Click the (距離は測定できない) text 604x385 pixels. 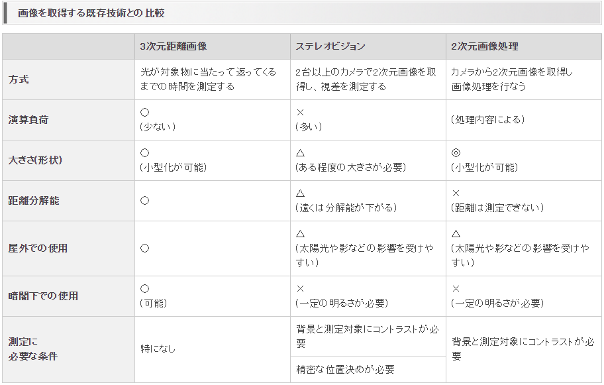pos(497,207)
